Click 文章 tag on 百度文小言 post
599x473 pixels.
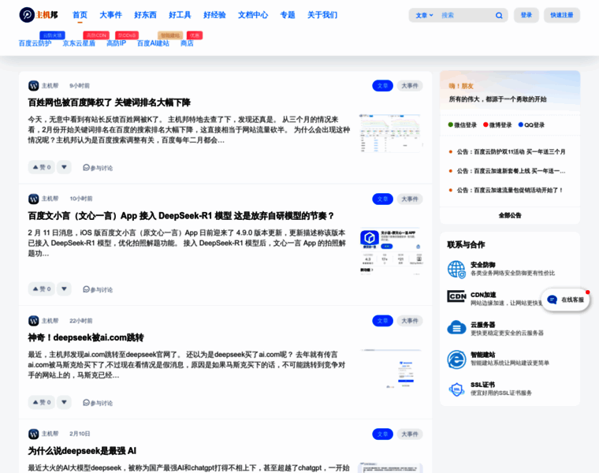click(382, 199)
